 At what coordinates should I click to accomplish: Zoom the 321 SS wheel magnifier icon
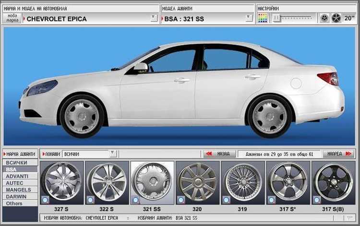point(135,200)
